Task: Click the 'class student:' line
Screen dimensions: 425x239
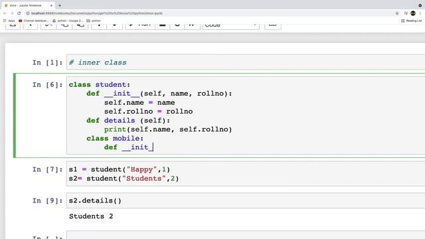Action: tap(100, 84)
